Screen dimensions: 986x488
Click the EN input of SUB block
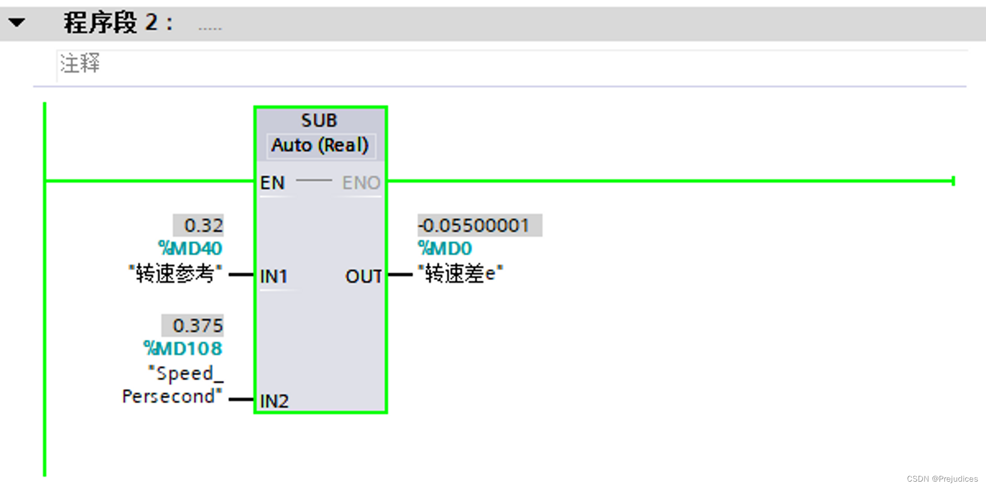pos(272,183)
